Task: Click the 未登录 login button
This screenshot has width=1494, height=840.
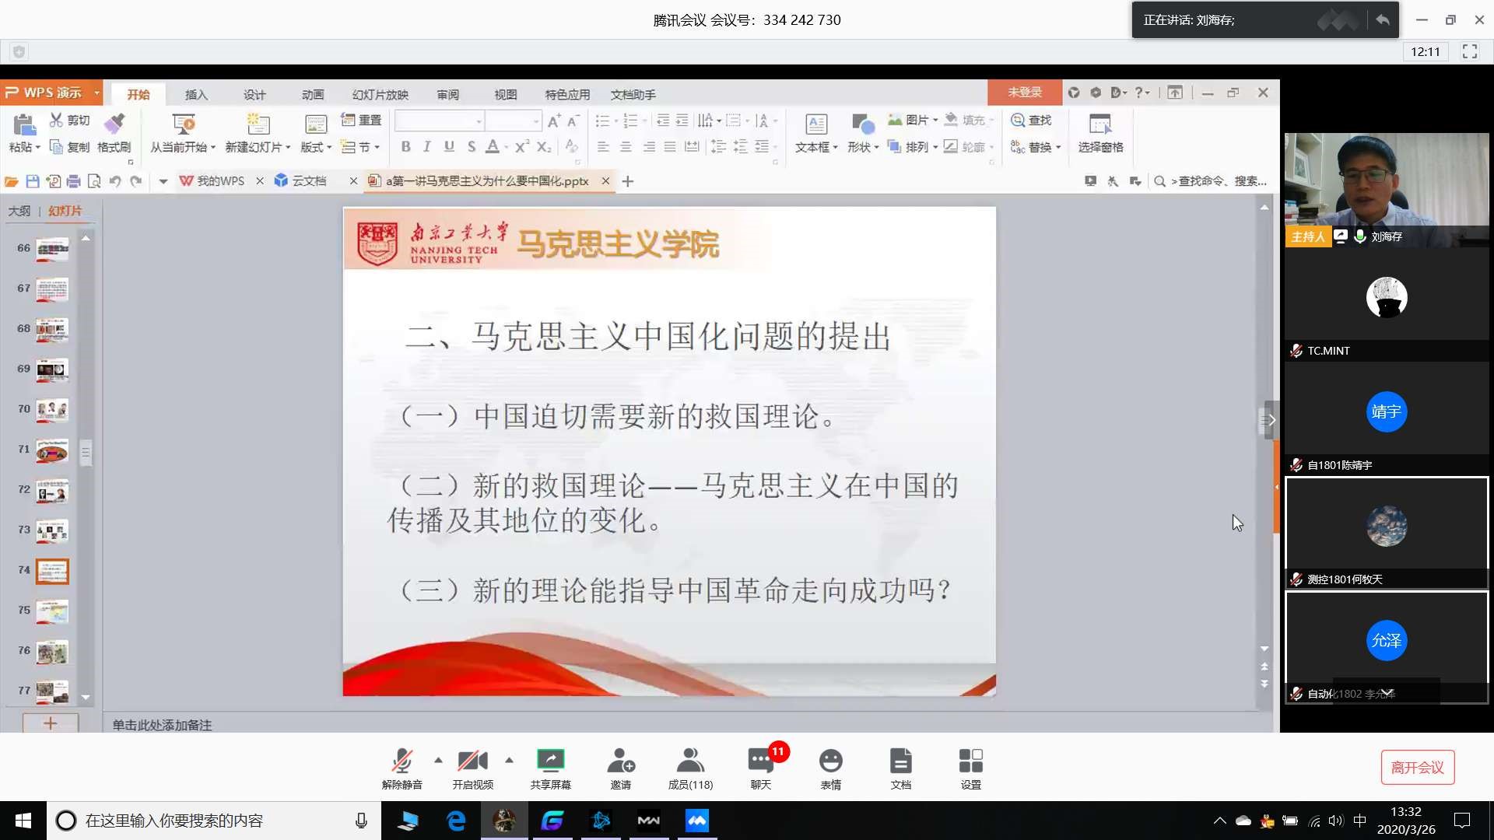Action: [x=1024, y=93]
